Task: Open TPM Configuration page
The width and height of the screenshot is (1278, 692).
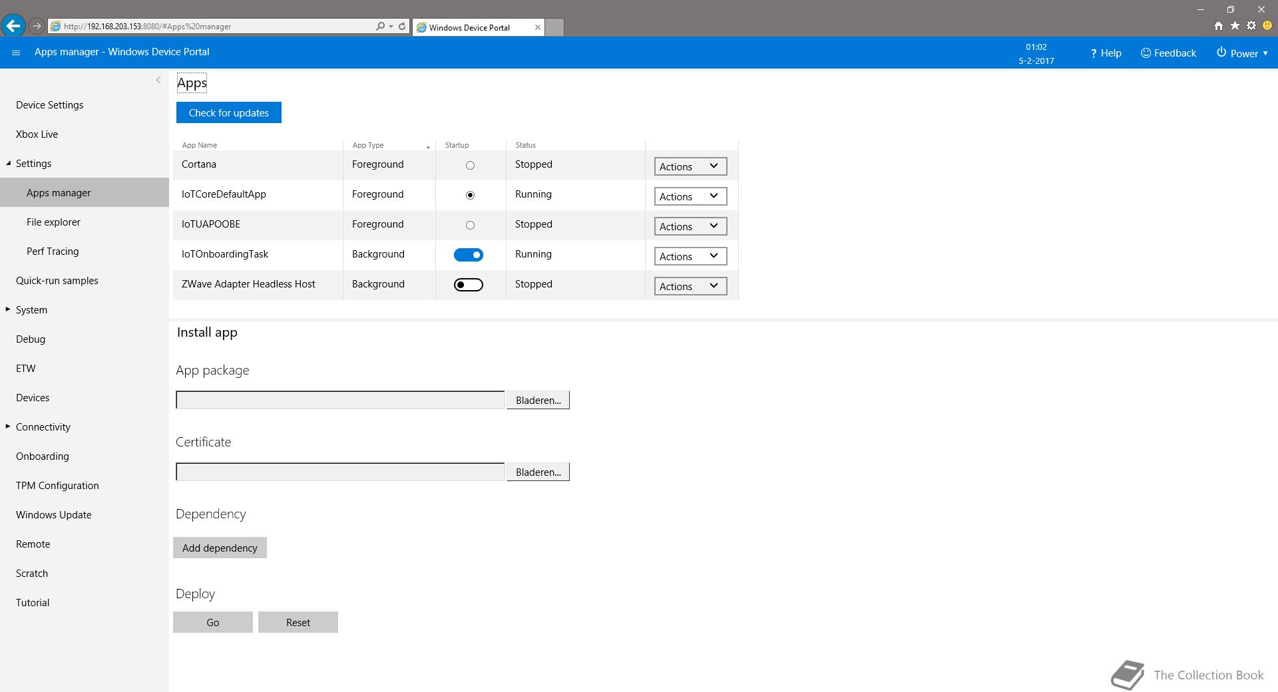Action: [57, 486]
